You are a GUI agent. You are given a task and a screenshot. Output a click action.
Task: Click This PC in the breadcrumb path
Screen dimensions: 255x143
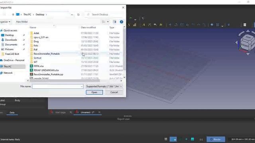tap(27, 15)
